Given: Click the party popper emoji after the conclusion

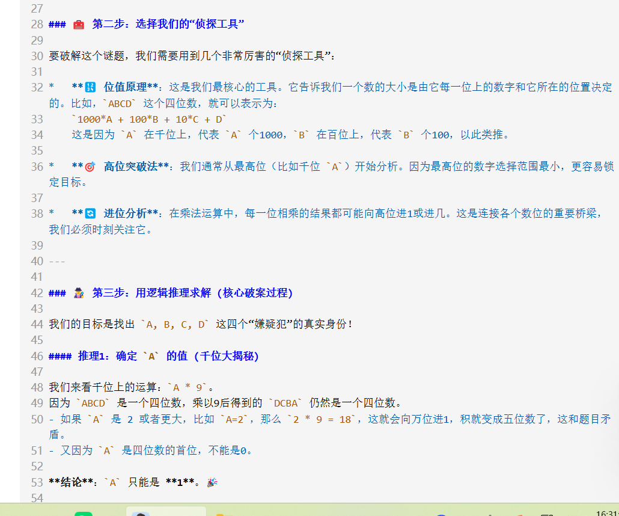Looking at the screenshot, I should pos(212,482).
